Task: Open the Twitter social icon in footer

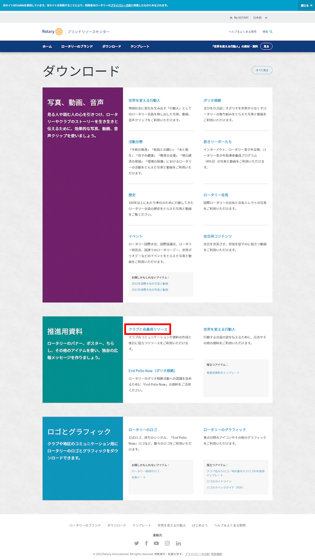Action: [137, 543]
